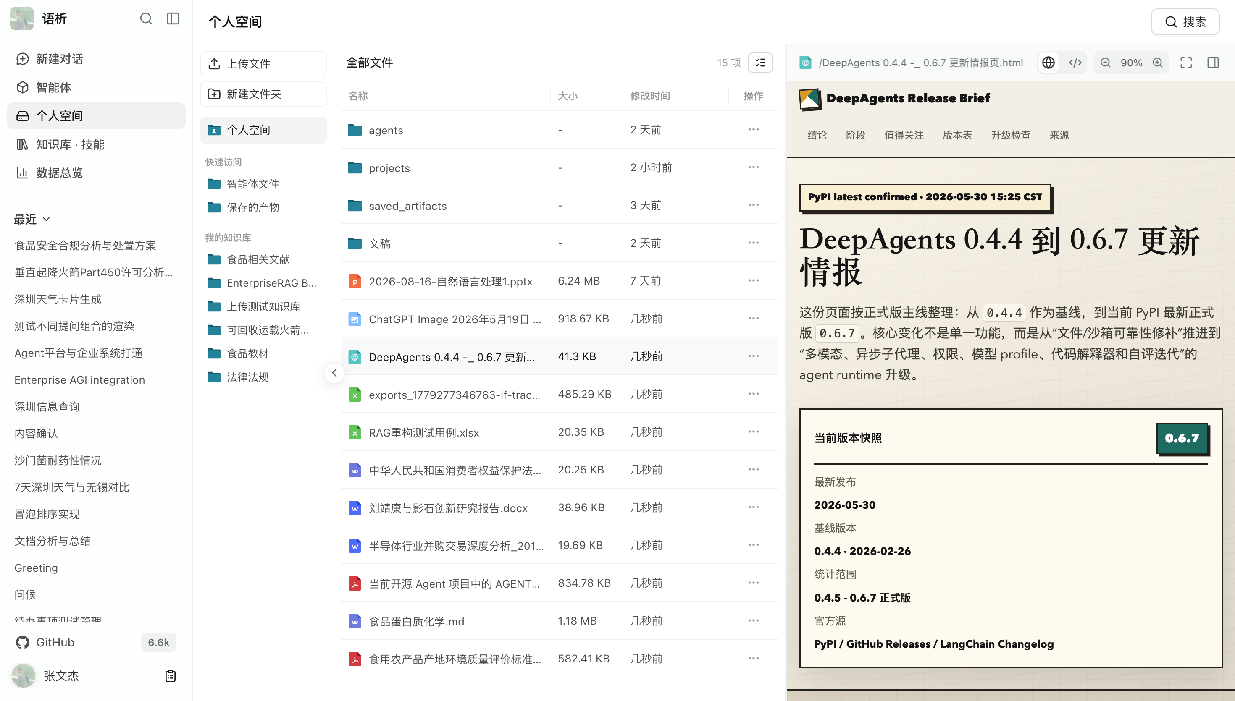Image resolution: width=1235 pixels, height=701 pixels.
Task: Click the PDF icon of 当前开源 Agent 项目
Action: 355,583
